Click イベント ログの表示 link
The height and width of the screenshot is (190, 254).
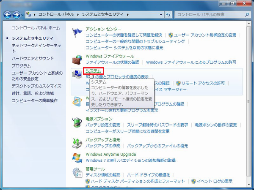click(x=215, y=181)
